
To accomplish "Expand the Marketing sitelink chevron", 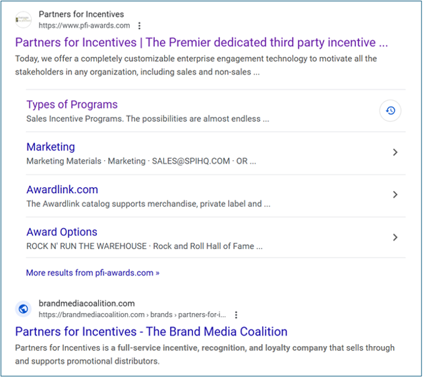I will [x=395, y=152].
